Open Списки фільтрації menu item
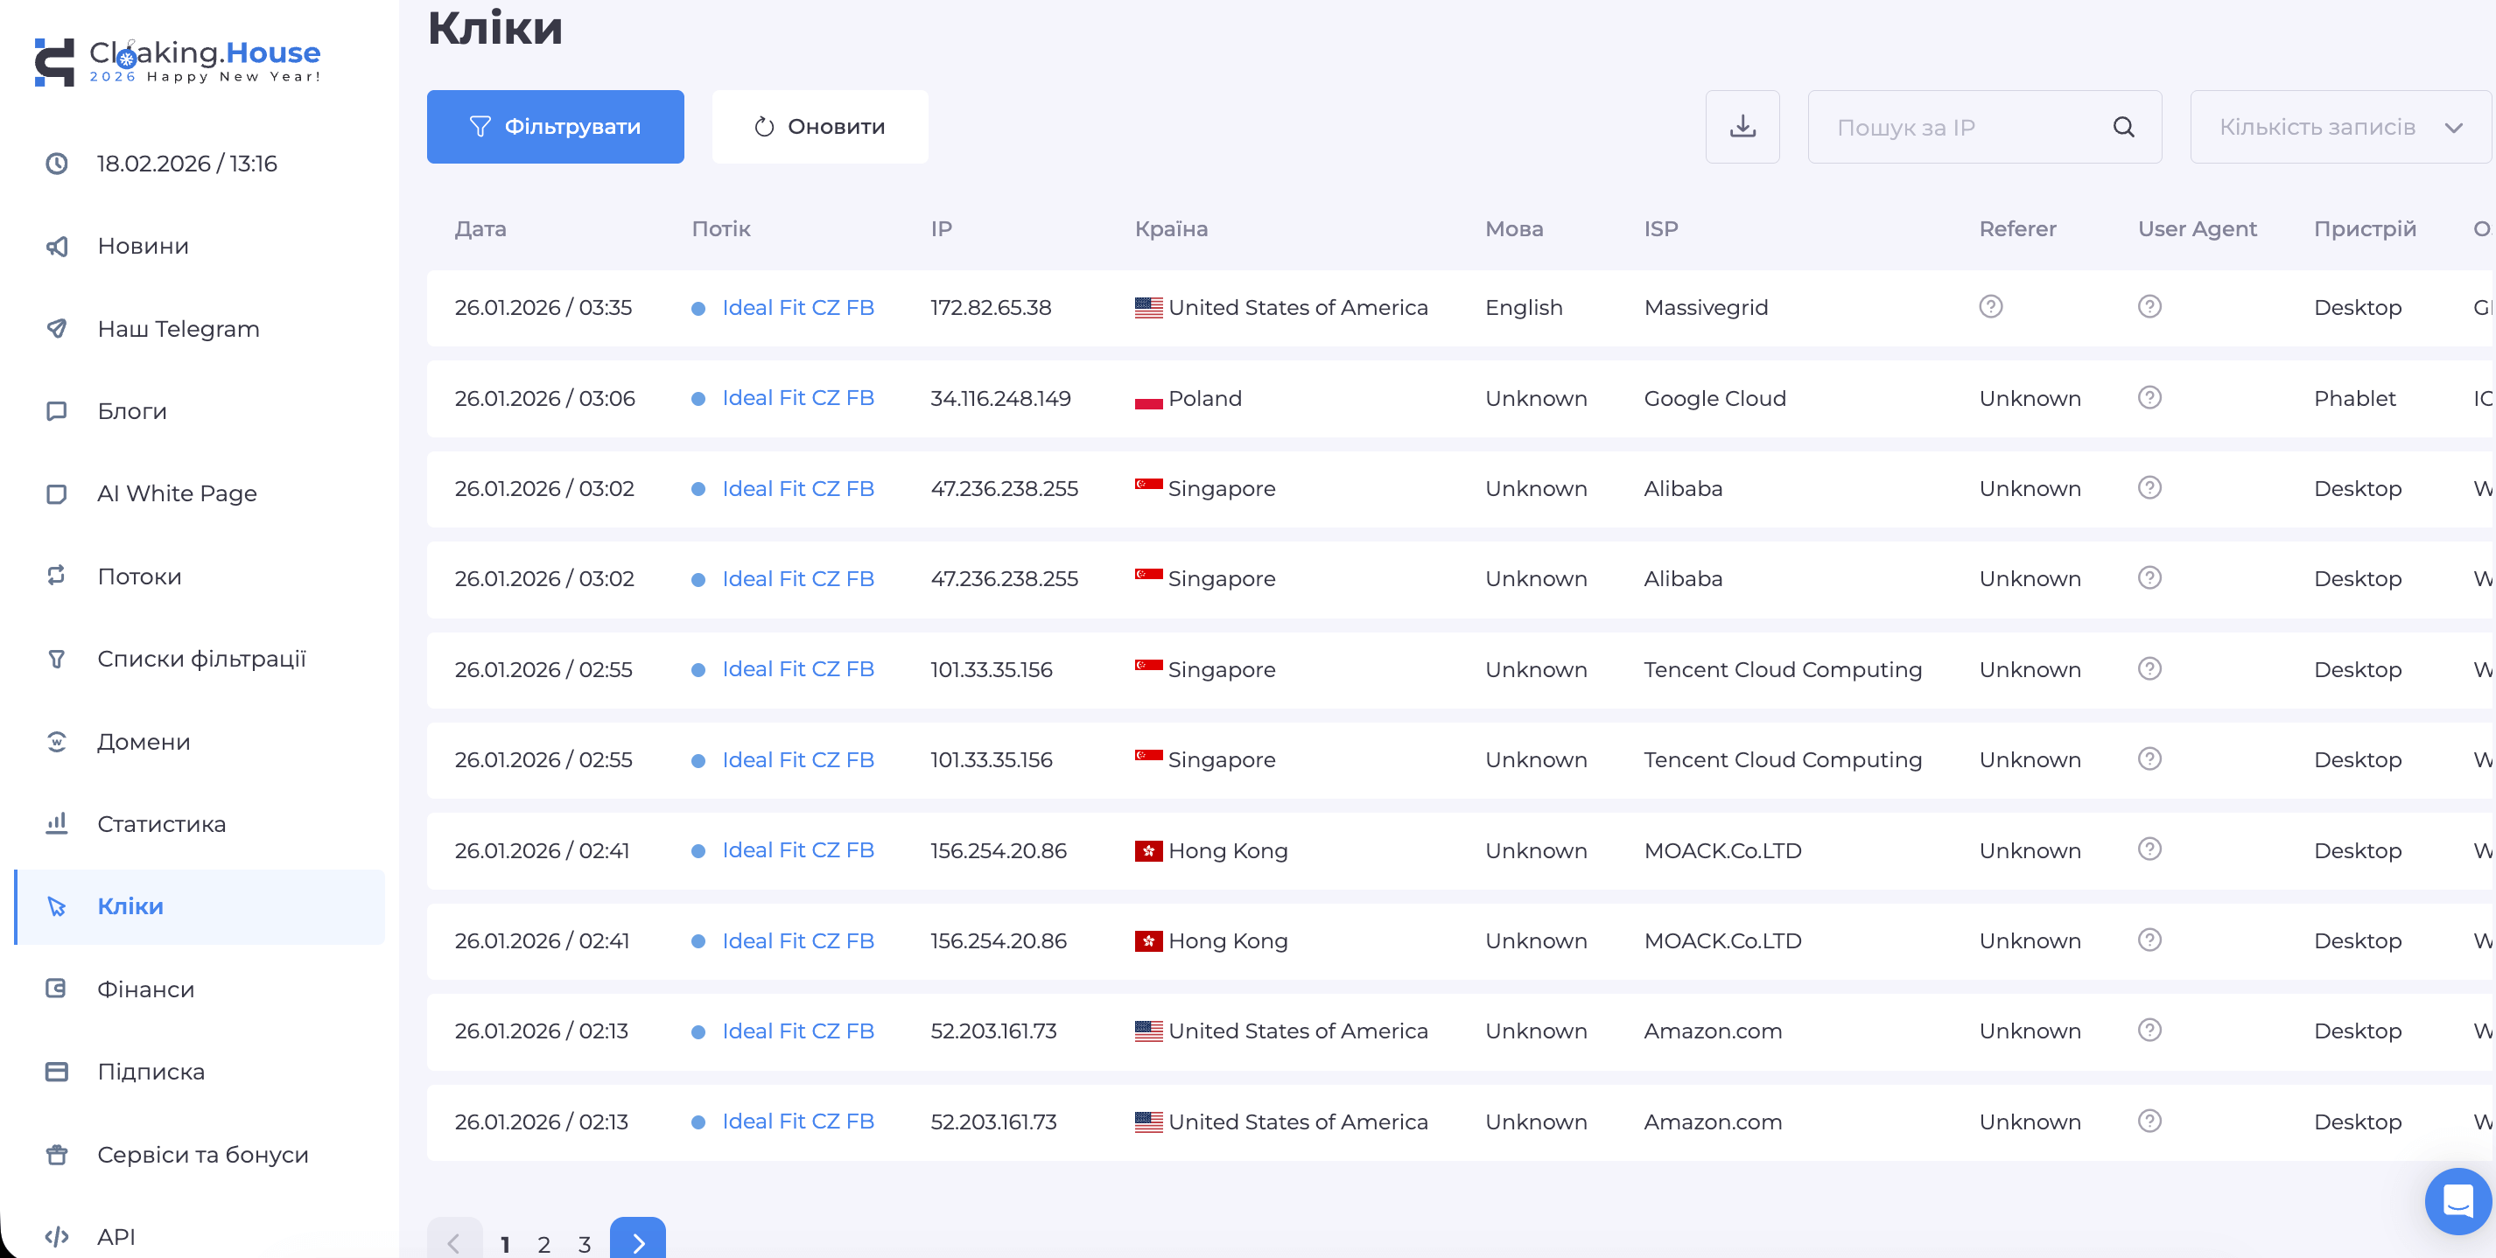The height and width of the screenshot is (1258, 2496). tap(201, 659)
